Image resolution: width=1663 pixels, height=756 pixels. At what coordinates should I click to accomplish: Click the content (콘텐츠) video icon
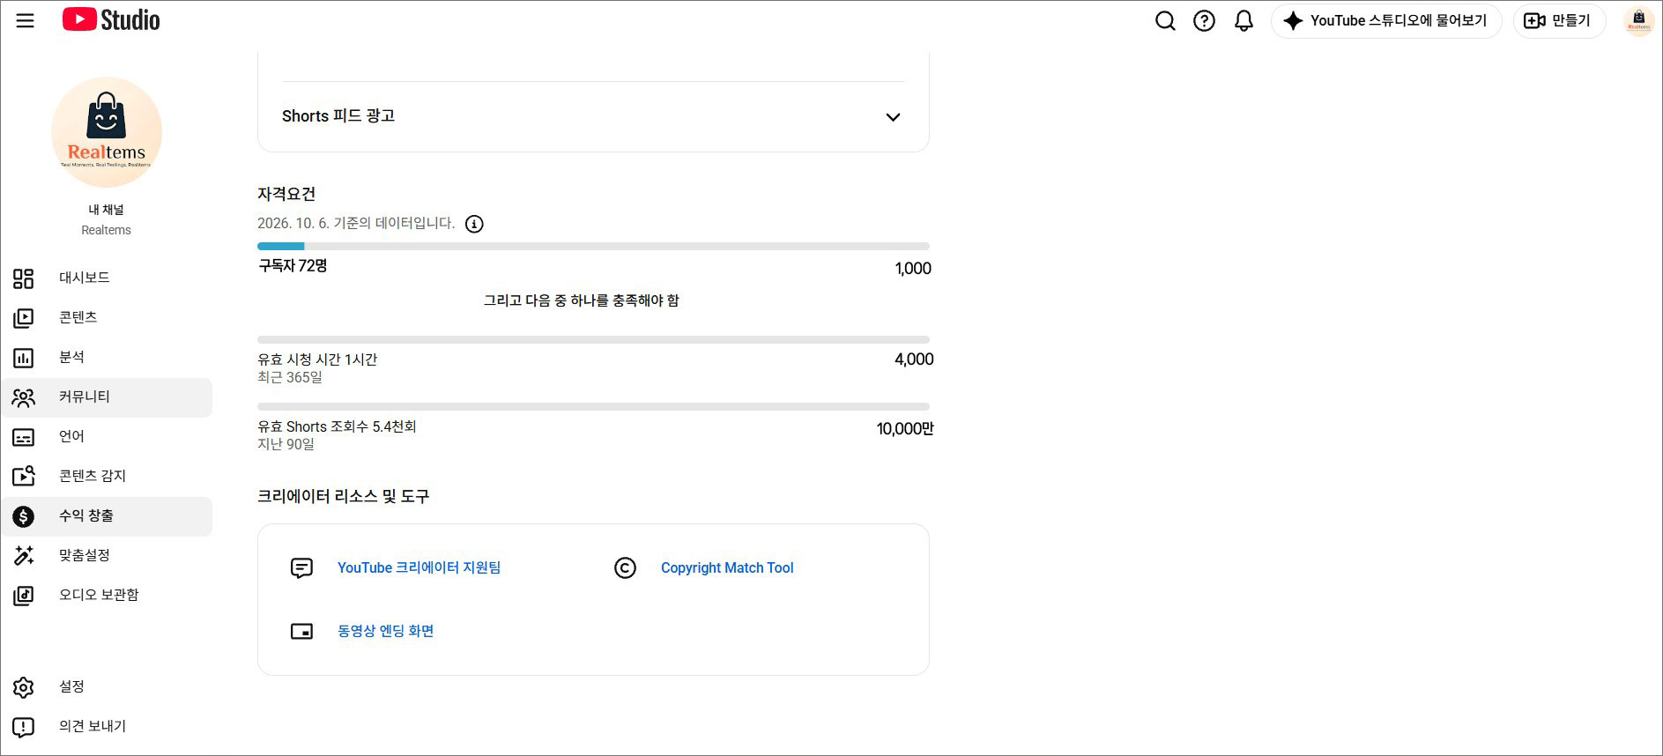coord(24,318)
